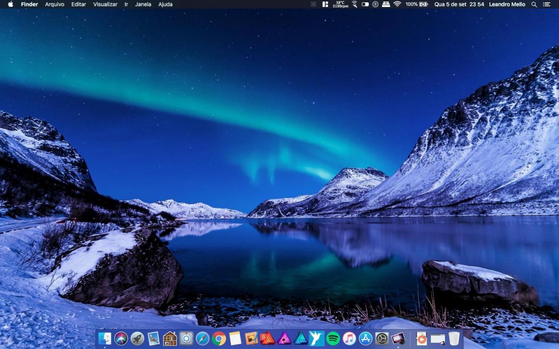The height and width of the screenshot is (349, 559).
Task: Open the Ajuda menu
Action: pos(165,4)
